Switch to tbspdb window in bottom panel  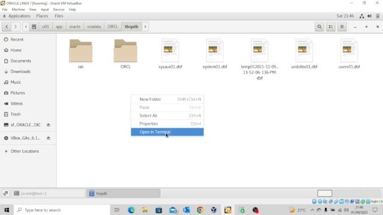pyautogui.click(x=123, y=193)
